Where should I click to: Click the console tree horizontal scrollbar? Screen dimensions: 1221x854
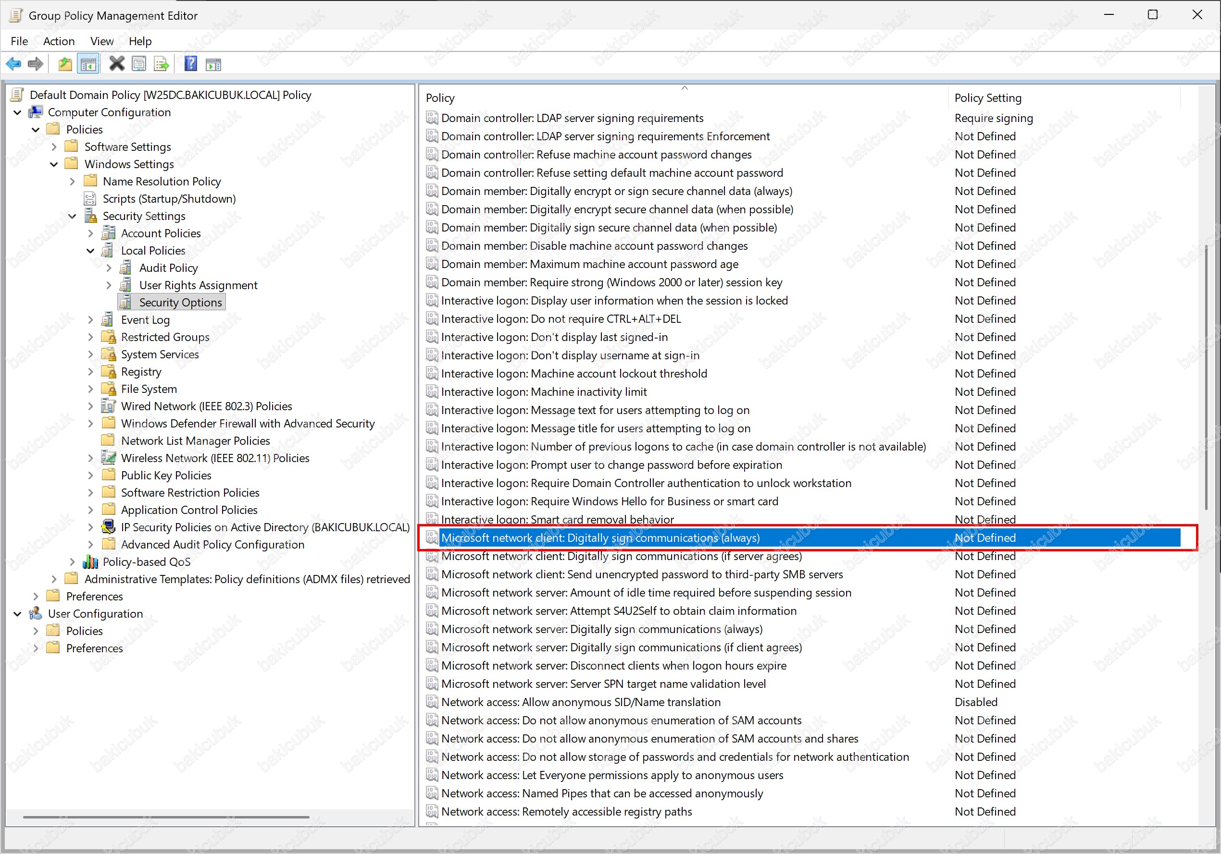(x=166, y=817)
